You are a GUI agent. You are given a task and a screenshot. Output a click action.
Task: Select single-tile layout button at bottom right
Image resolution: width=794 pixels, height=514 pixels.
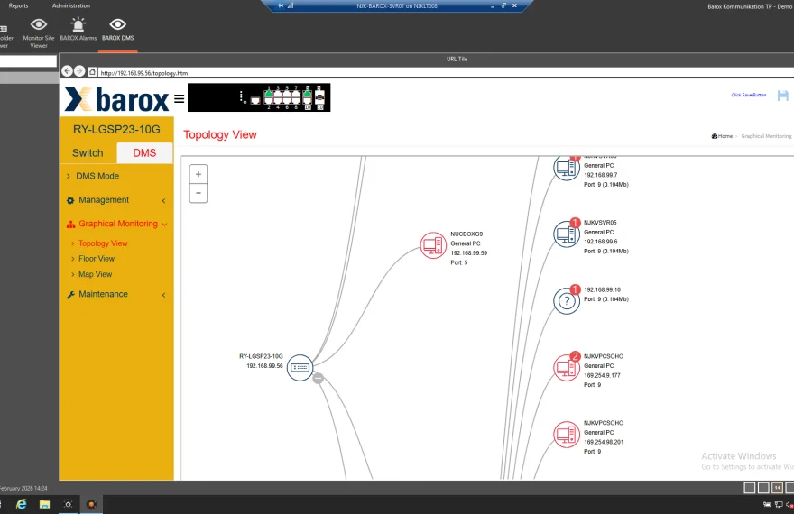750,488
